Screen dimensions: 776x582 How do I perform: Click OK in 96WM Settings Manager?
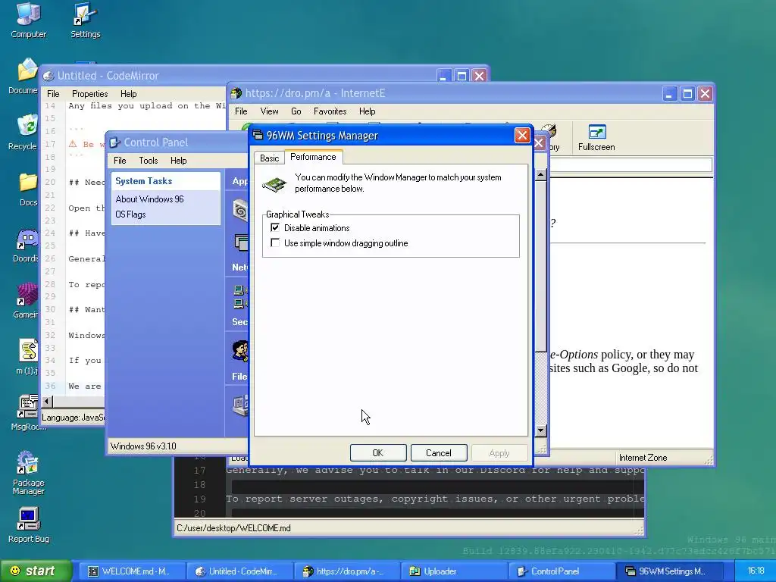(378, 453)
